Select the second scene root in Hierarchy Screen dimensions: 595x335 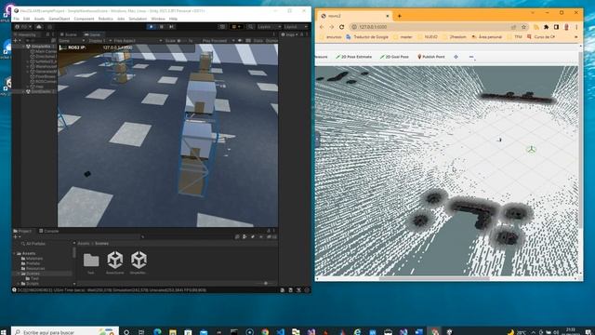40,91
